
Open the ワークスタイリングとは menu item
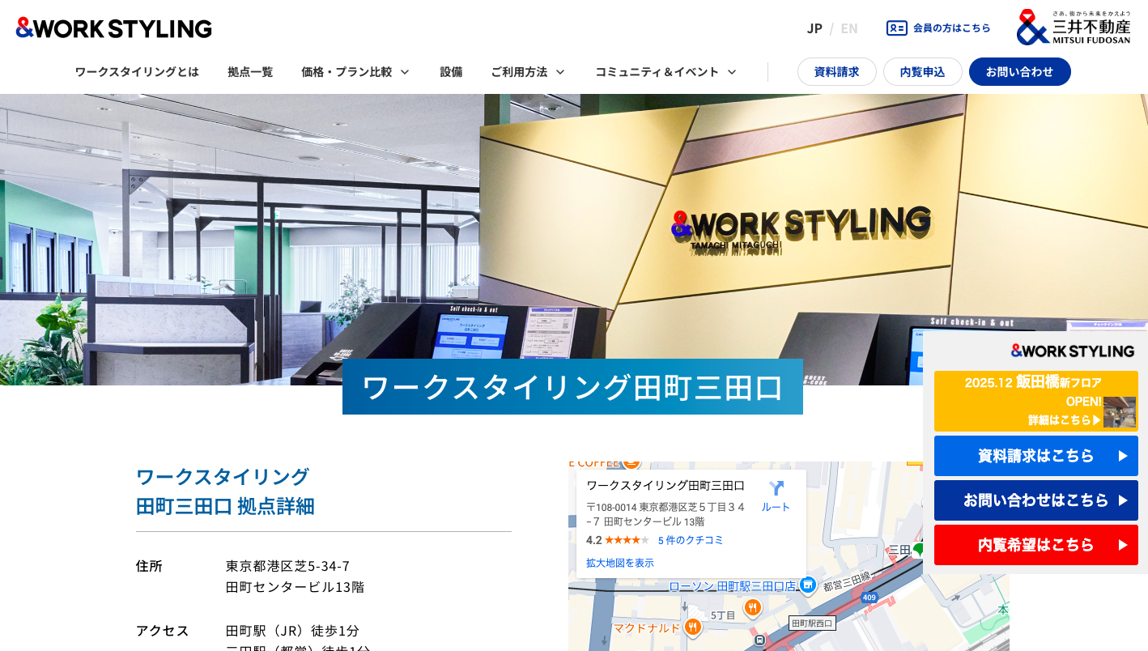click(x=137, y=72)
